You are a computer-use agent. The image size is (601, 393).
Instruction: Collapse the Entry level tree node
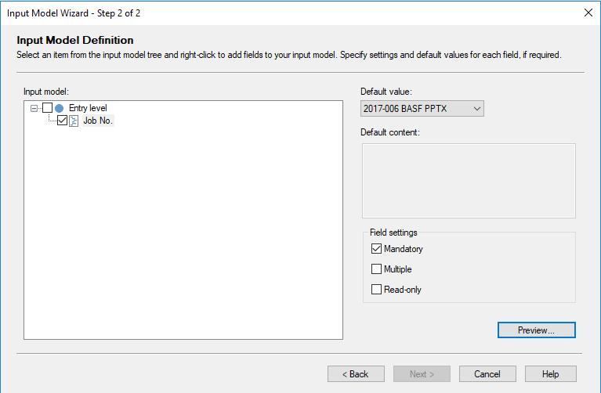pos(34,108)
